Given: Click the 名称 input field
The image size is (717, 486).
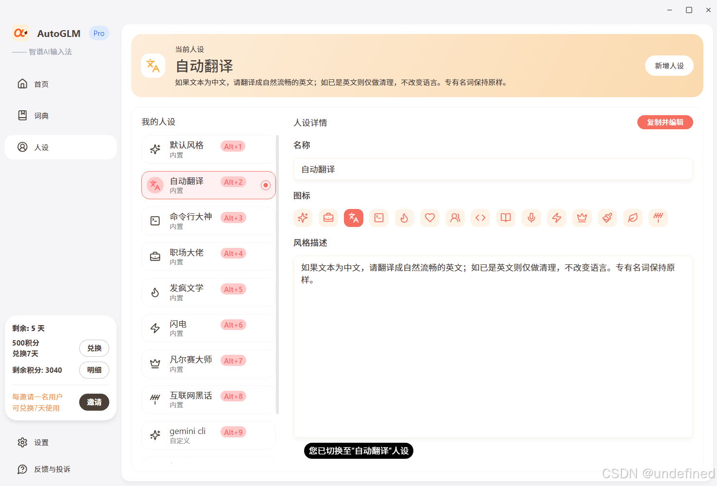Looking at the screenshot, I should (x=493, y=169).
